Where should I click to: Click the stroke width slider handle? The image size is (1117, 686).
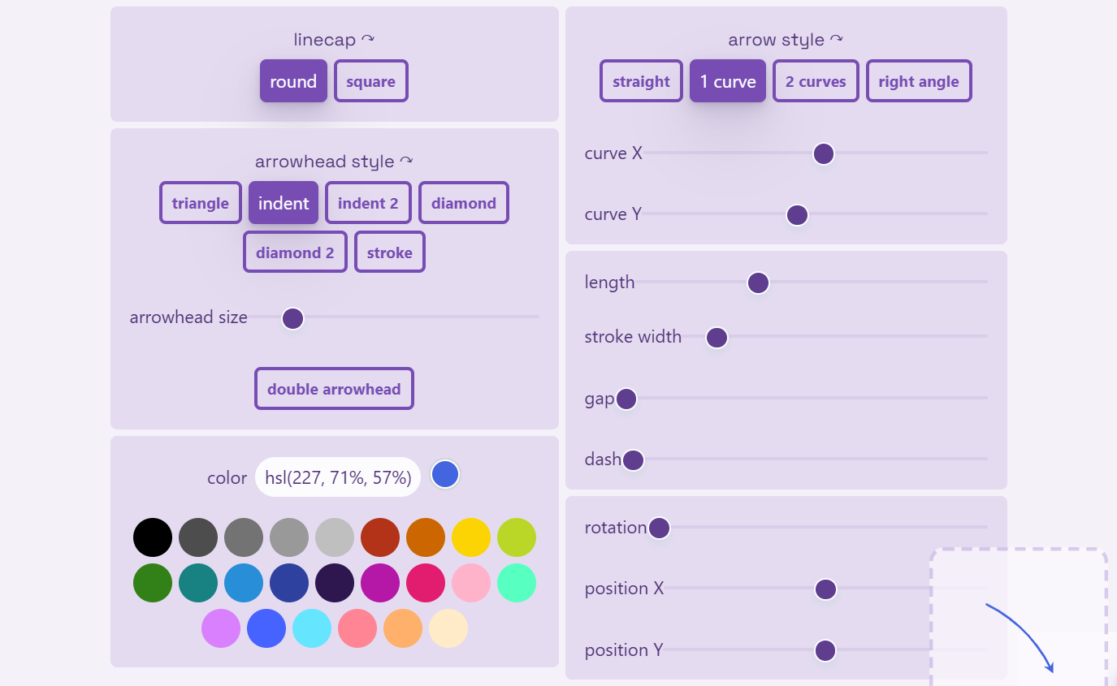tap(717, 338)
